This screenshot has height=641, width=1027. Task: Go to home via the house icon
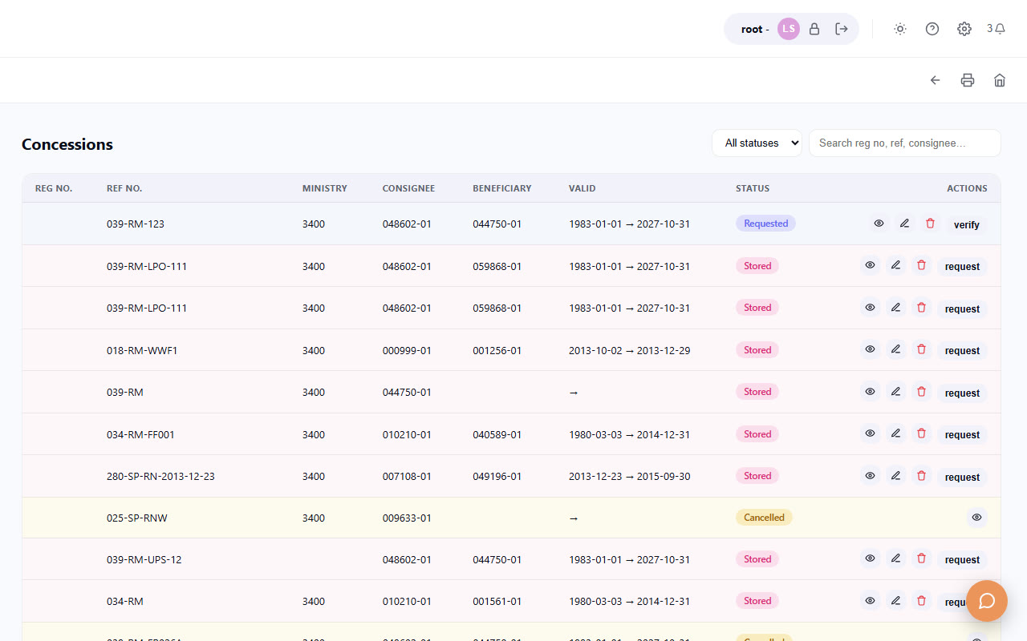pyautogui.click(x=1000, y=80)
